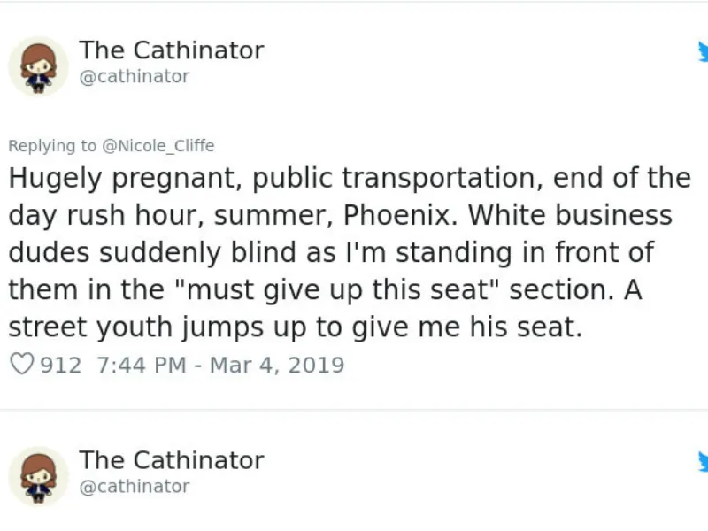This screenshot has width=708, height=531.
Task: Click The Cathinator name in second tweet
Action: tap(172, 460)
